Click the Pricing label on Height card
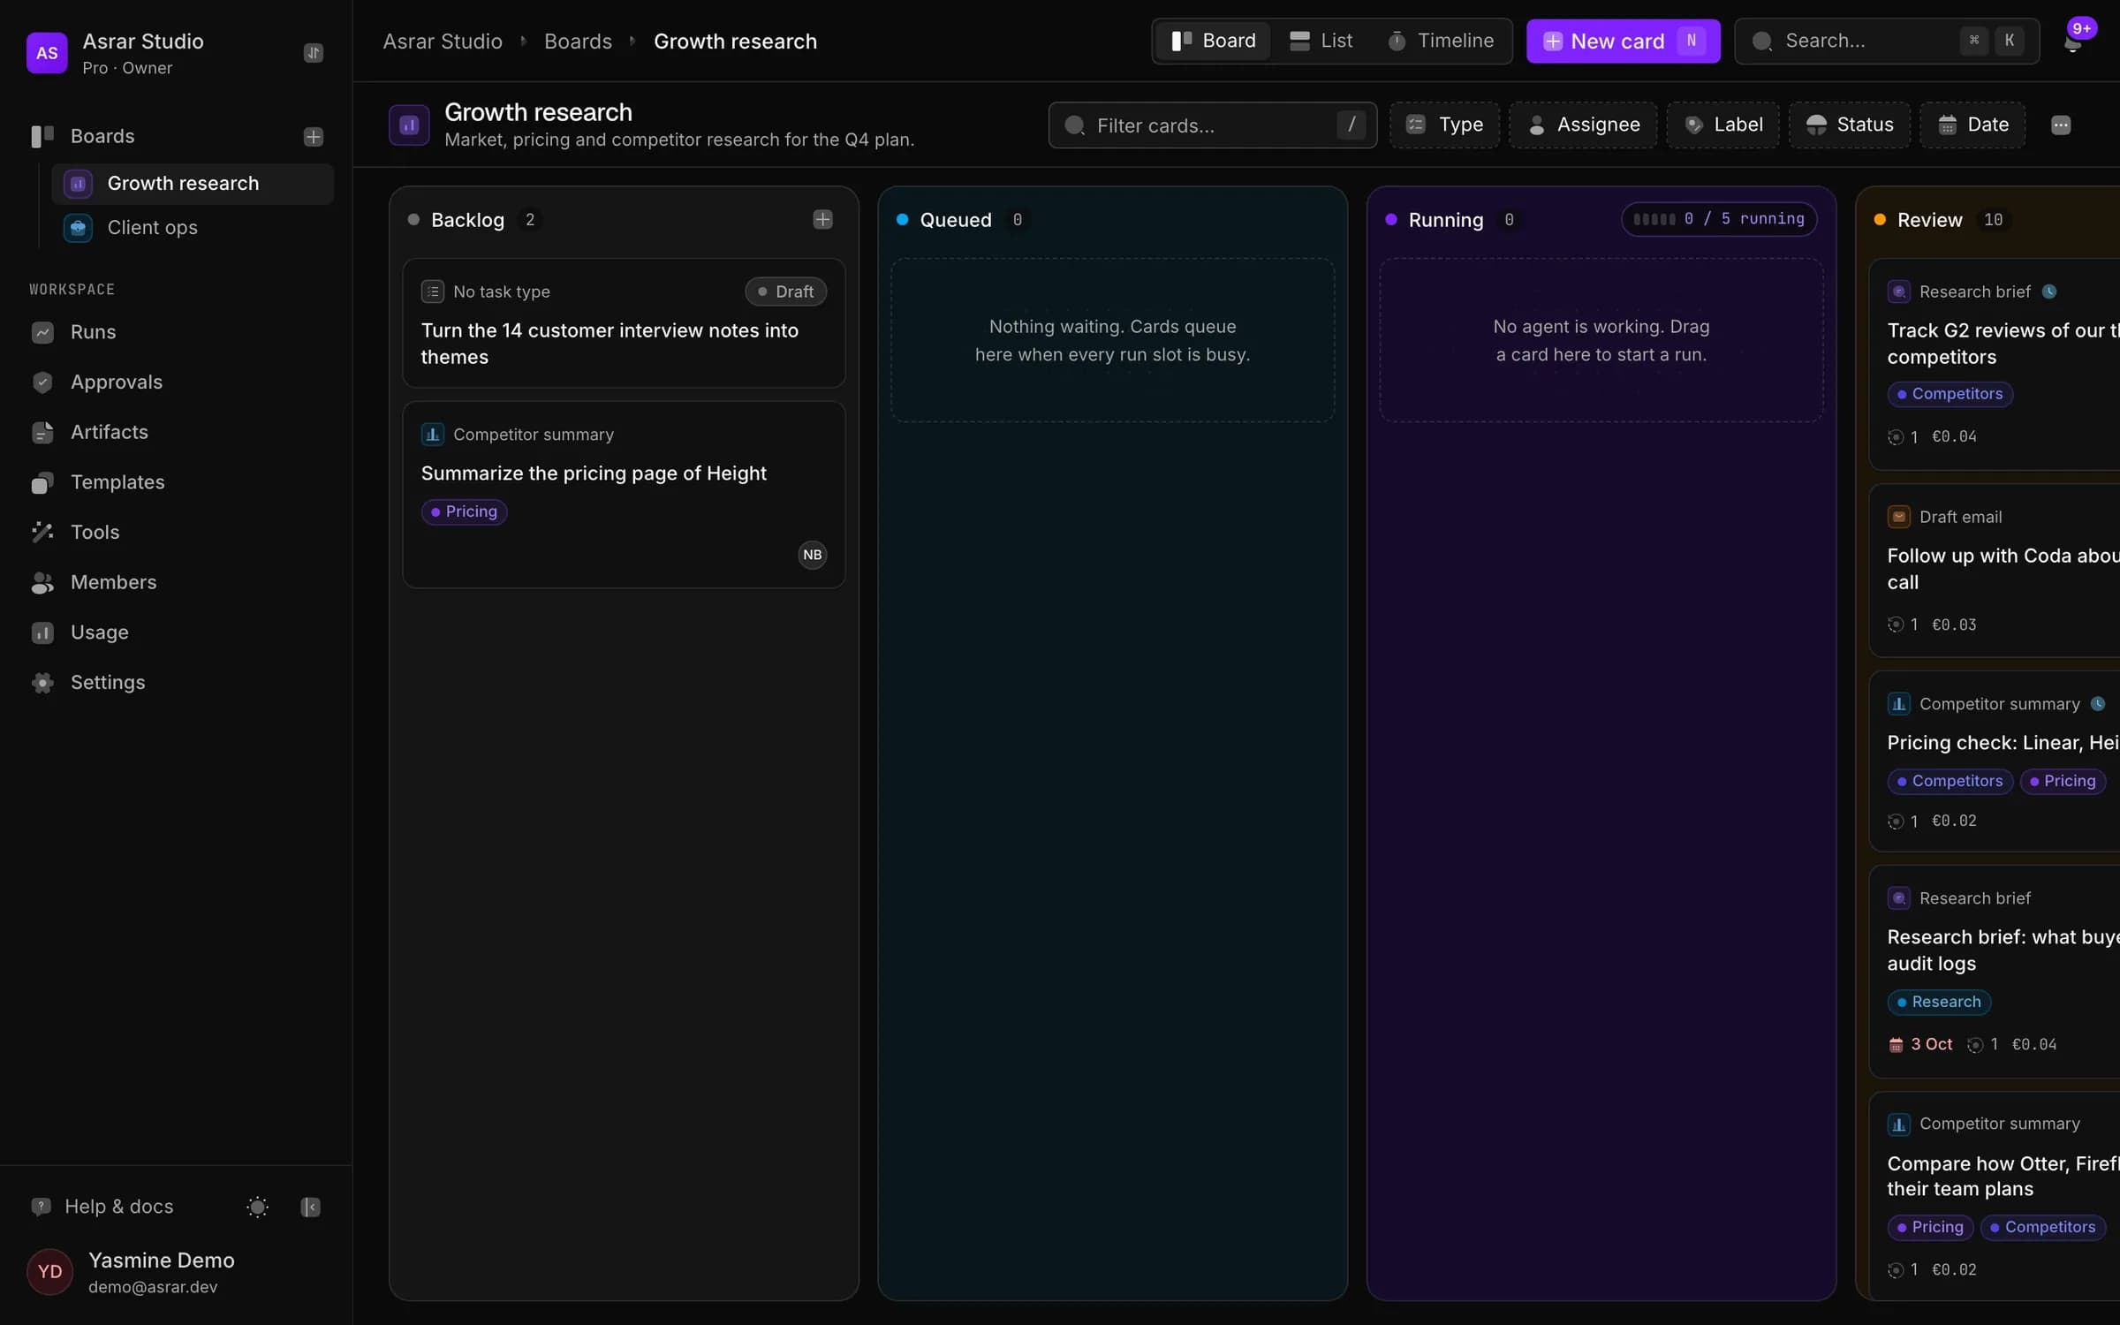The image size is (2120, 1325). [464, 511]
